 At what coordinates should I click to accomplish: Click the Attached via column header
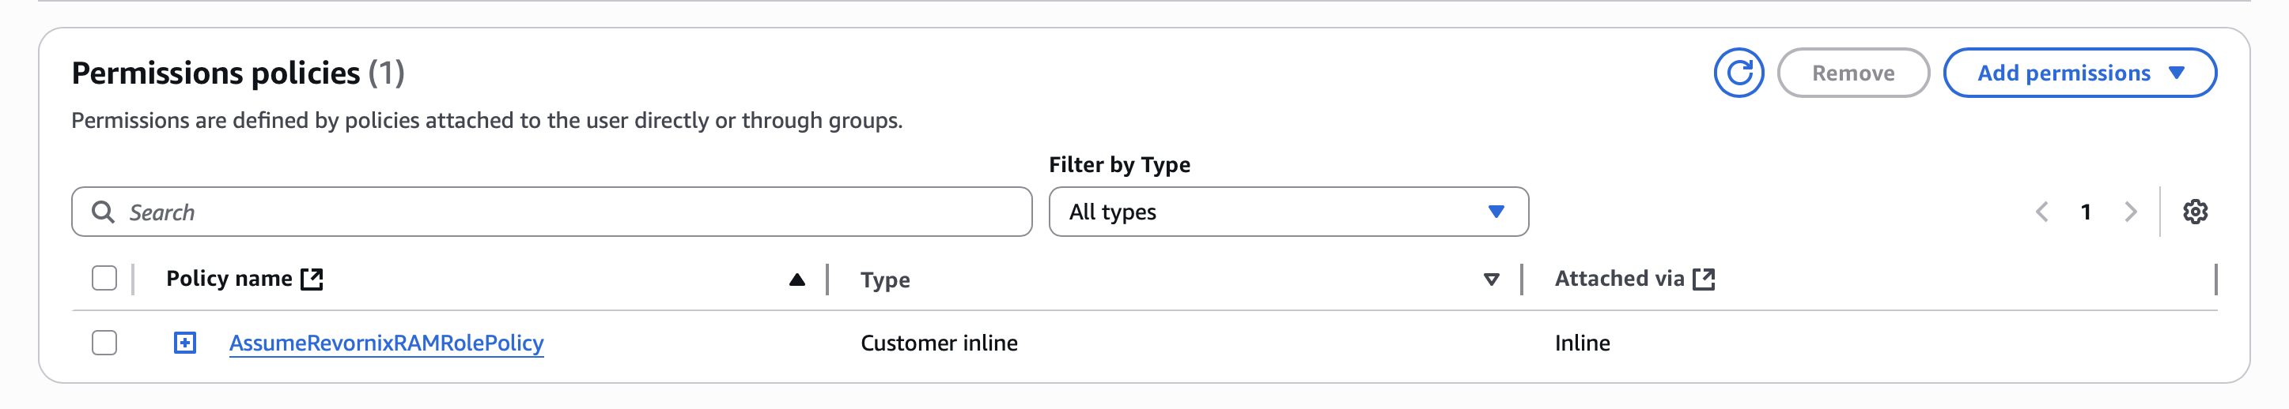[x=1618, y=280]
